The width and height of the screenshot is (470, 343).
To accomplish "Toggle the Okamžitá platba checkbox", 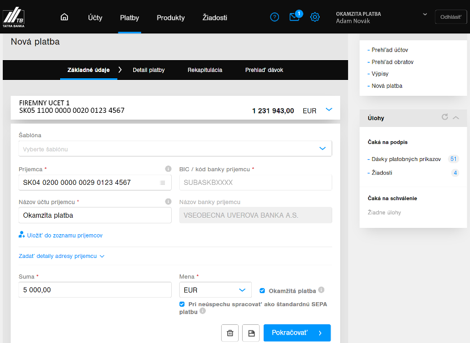I will coord(262,290).
